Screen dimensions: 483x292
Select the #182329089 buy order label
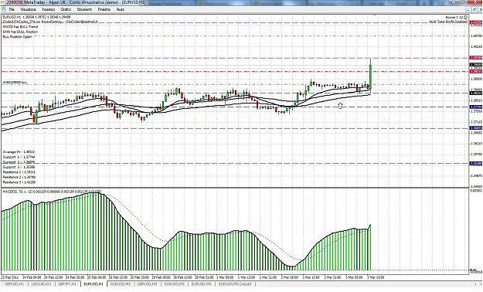15,82
